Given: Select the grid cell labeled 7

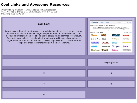Looking at the screenshot, I should (44, 84).
